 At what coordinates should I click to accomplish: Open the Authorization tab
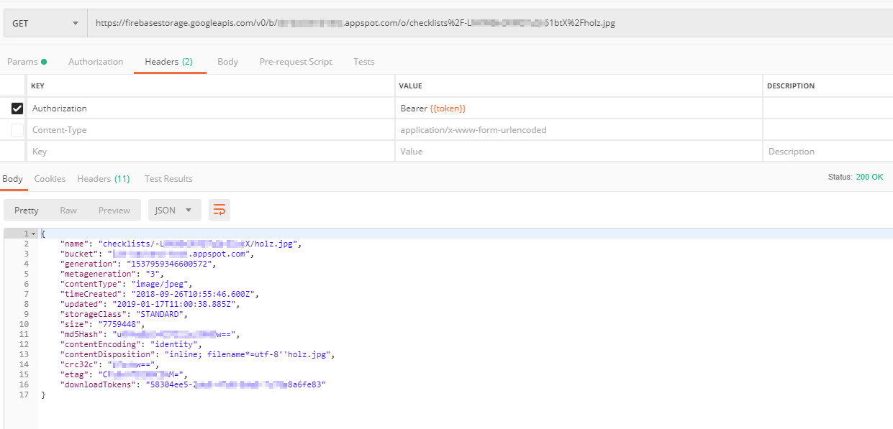pos(96,62)
